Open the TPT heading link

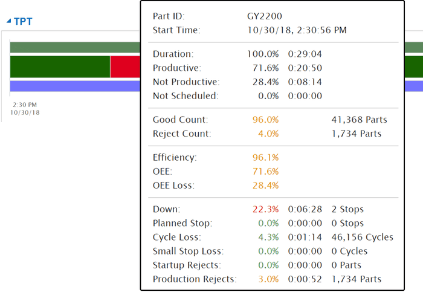coord(23,21)
